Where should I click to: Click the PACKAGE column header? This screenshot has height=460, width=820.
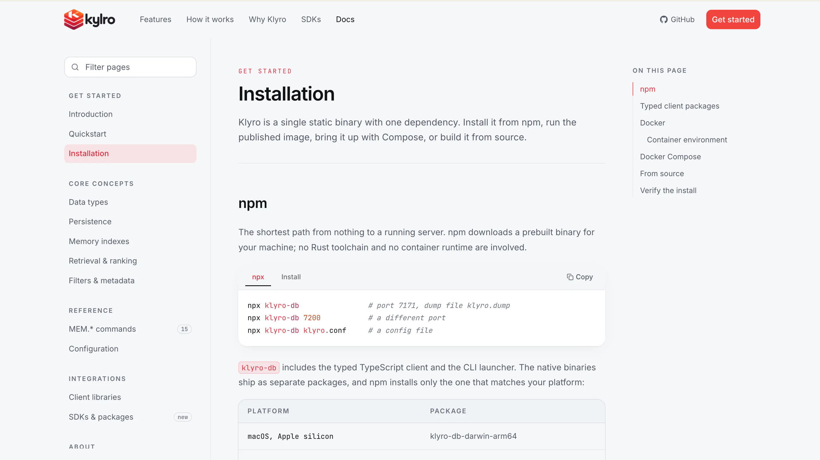448,411
